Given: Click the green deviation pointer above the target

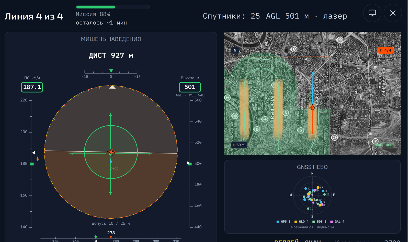Looking at the screenshot, I should tap(111, 71).
